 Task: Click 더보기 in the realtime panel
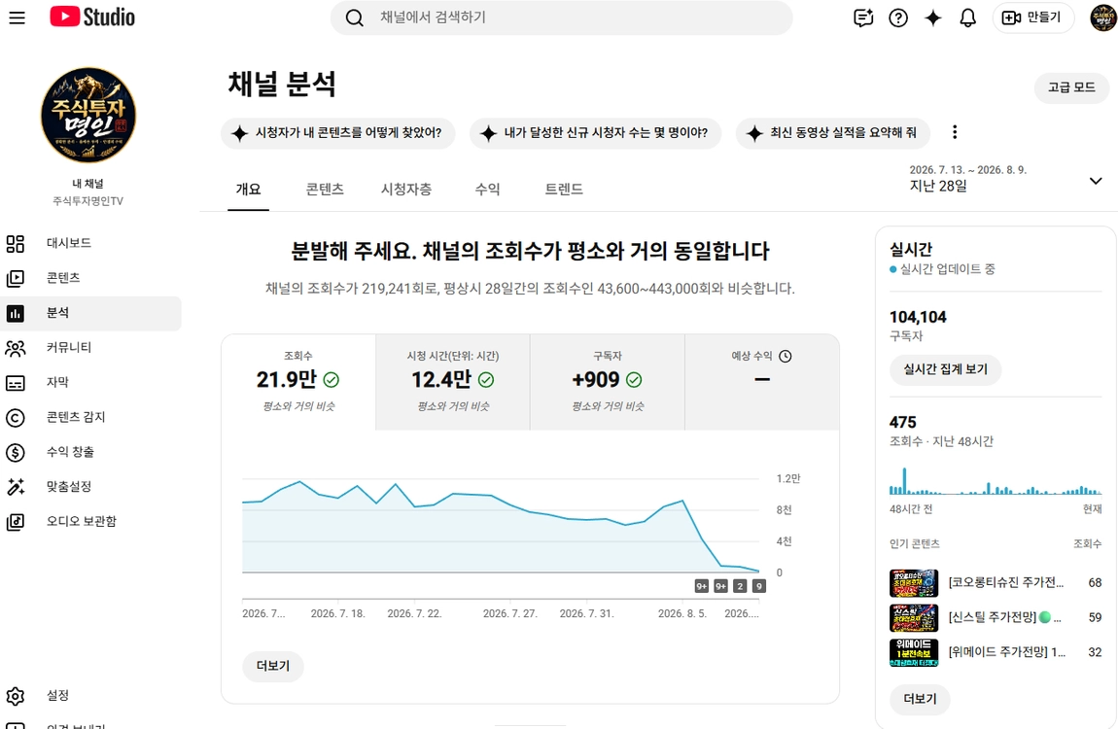(920, 699)
